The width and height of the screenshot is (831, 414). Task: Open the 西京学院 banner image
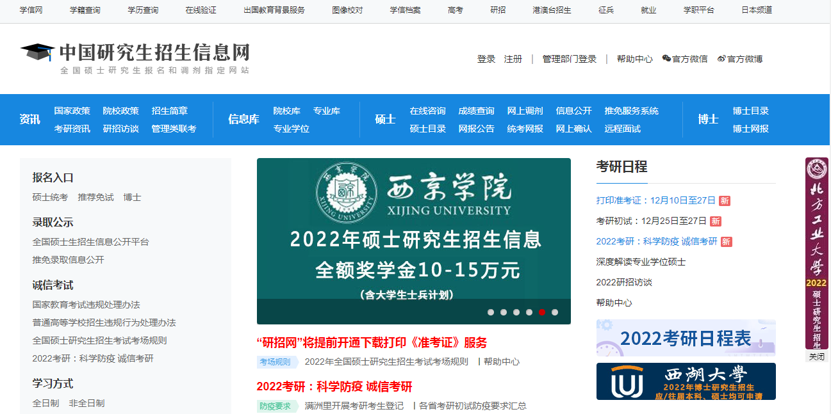[414, 241]
